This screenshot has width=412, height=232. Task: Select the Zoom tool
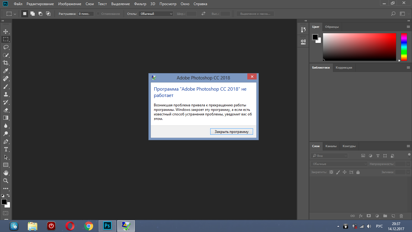(5, 181)
